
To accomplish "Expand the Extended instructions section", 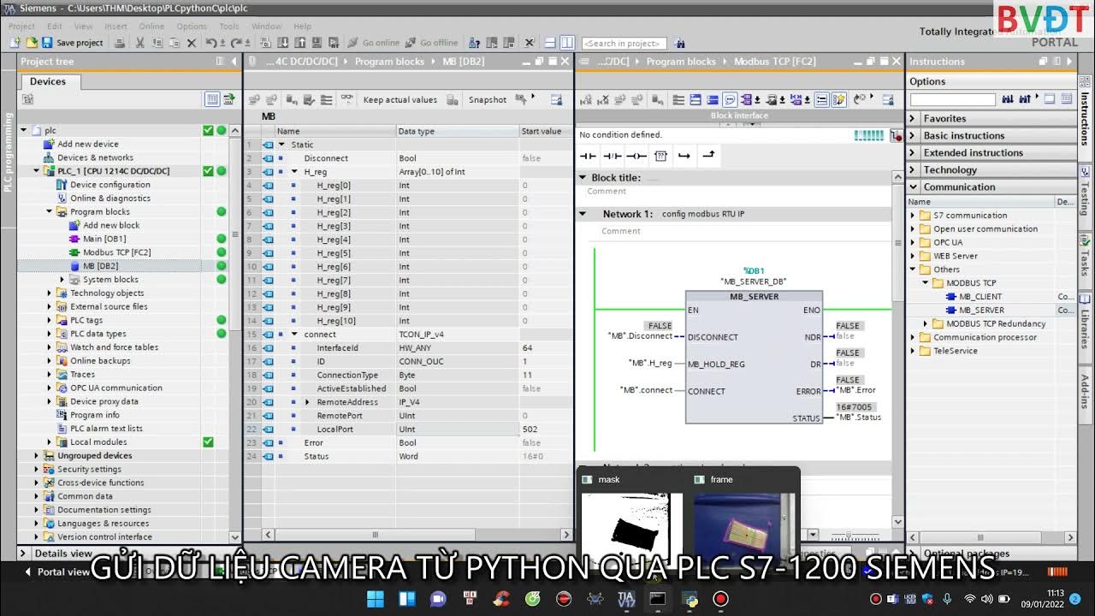I will click(x=913, y=153).
